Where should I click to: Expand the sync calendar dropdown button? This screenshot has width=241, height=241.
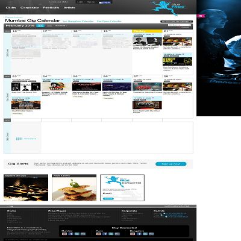point(177,22)
